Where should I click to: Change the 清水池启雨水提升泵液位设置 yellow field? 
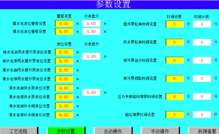(64, 70)
